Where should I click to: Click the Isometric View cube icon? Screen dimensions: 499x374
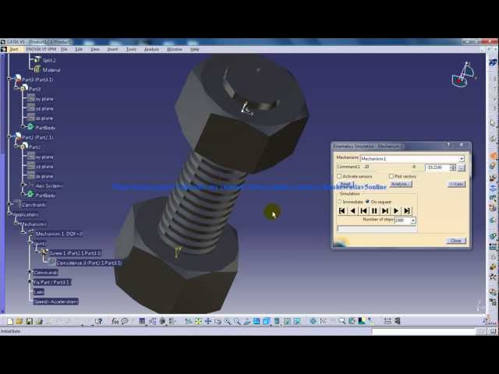pyautogui.click(x=267, y=321)
